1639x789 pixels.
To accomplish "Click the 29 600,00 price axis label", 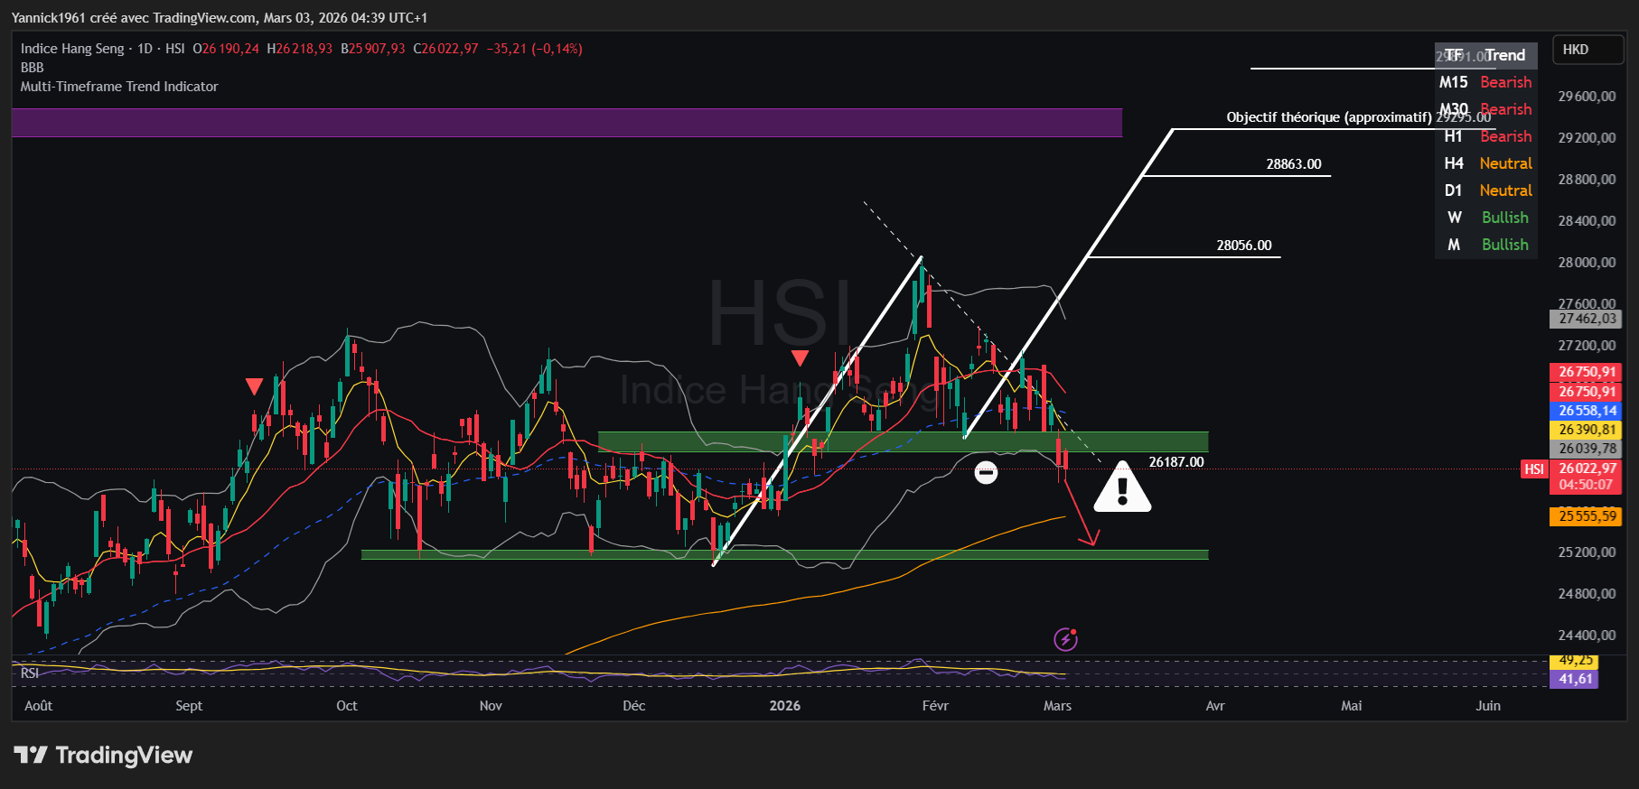I will click(x=1587, y=97).
